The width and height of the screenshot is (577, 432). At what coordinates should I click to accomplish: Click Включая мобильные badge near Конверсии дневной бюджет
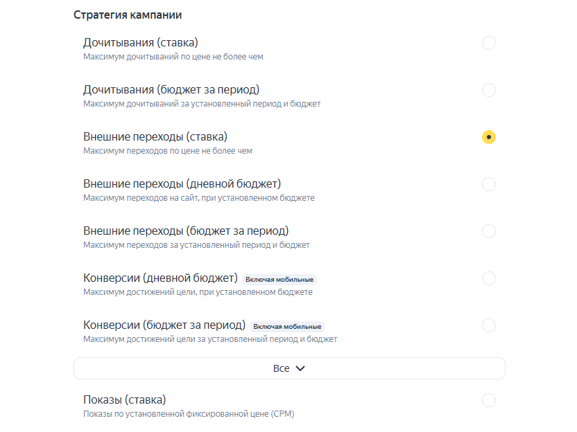pos(279,280)
